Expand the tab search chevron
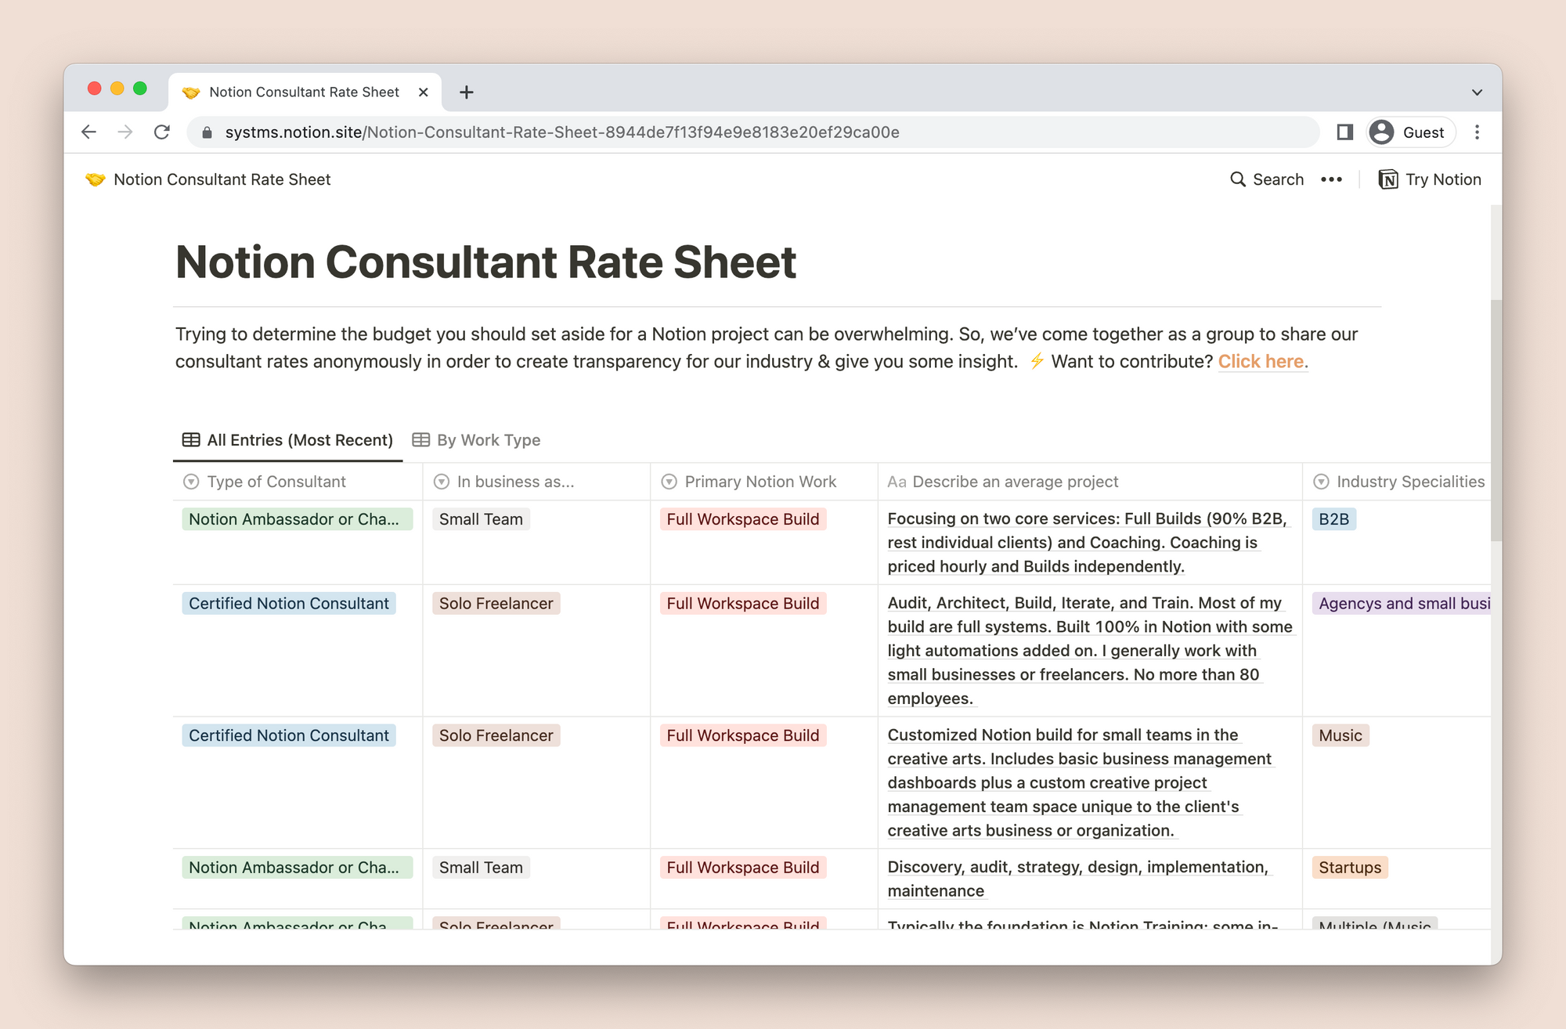The width and height of the screenshot is (1566, 1029). pos(1477,92)
